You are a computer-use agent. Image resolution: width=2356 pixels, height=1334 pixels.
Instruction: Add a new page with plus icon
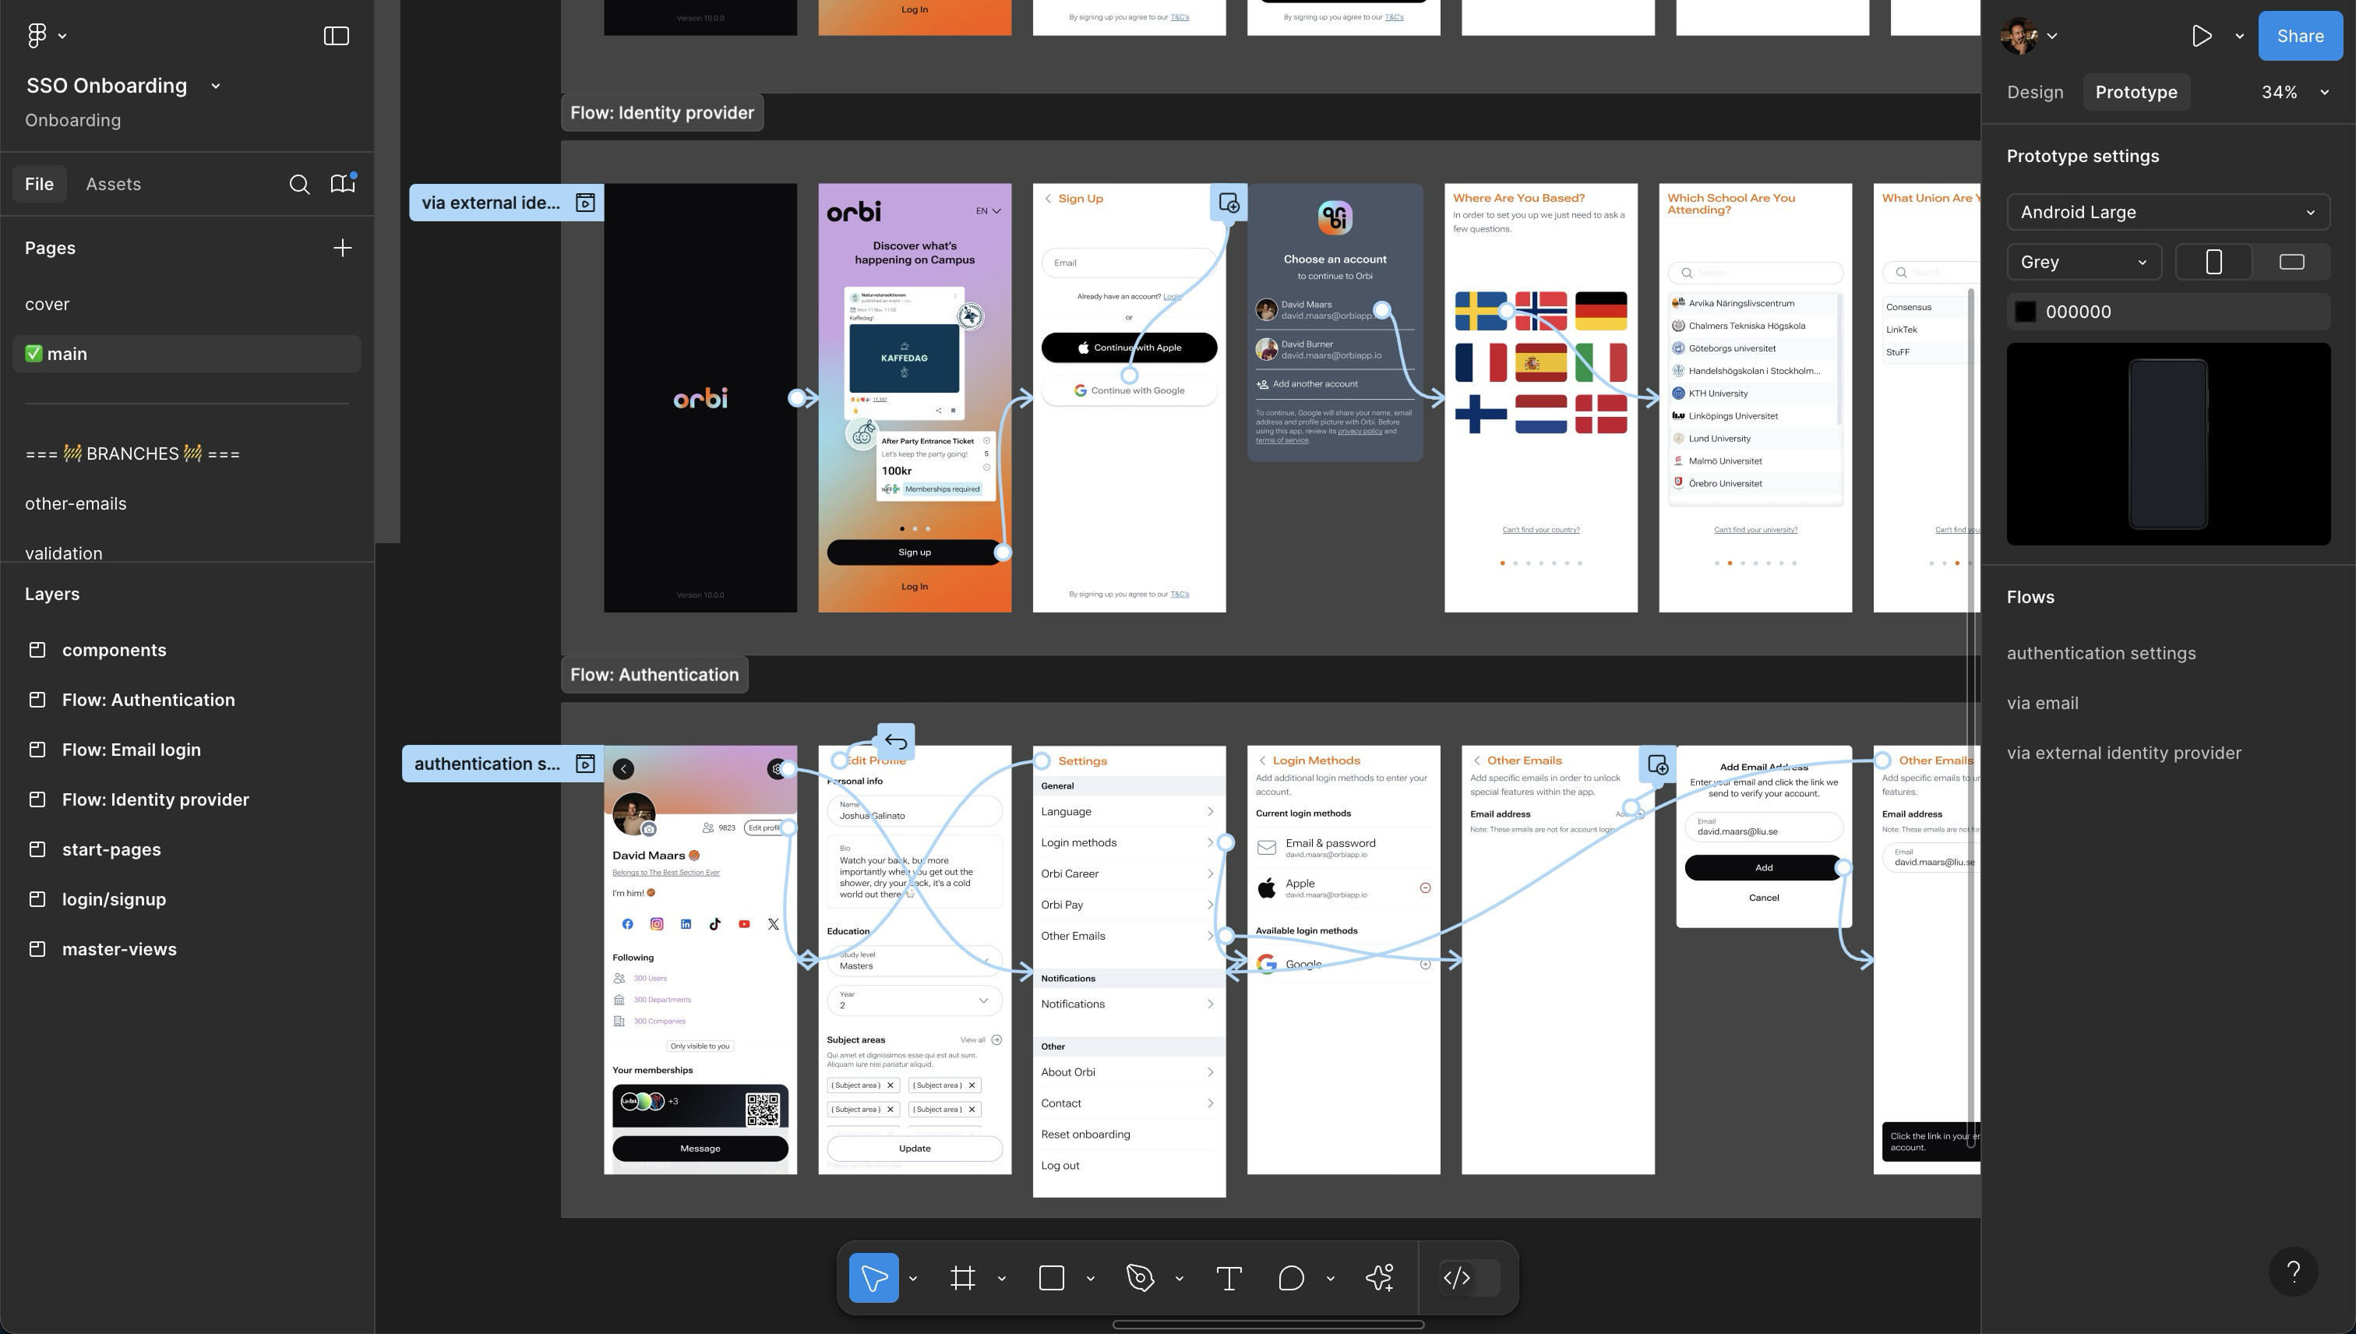(x=343, y=249)
